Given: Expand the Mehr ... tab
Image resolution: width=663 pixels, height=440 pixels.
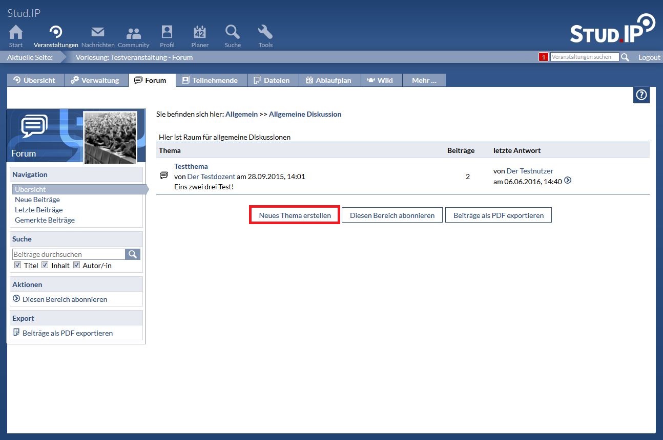Looking at the screenshot, I should tap(424, 80).
